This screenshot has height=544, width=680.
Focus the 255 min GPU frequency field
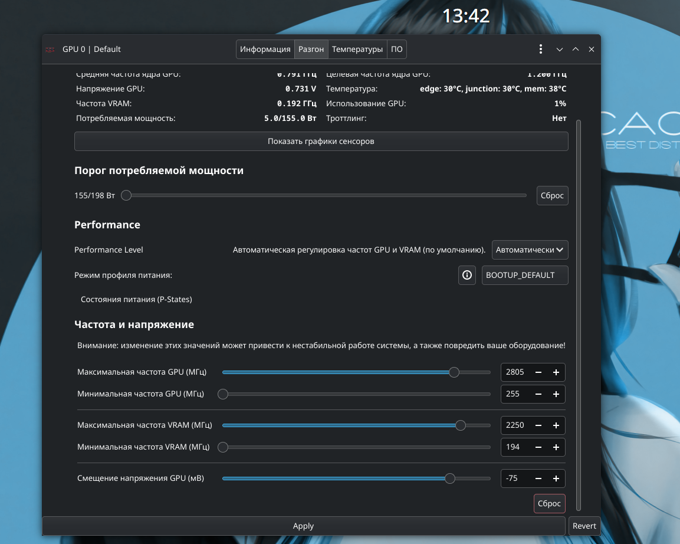coord(515,394)
